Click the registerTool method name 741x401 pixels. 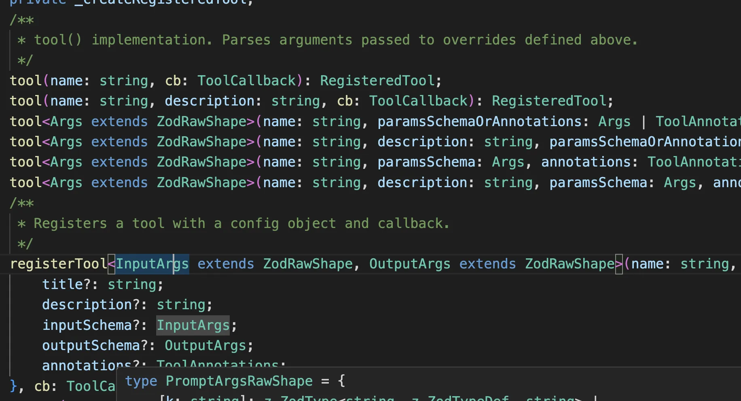[58, 264]
